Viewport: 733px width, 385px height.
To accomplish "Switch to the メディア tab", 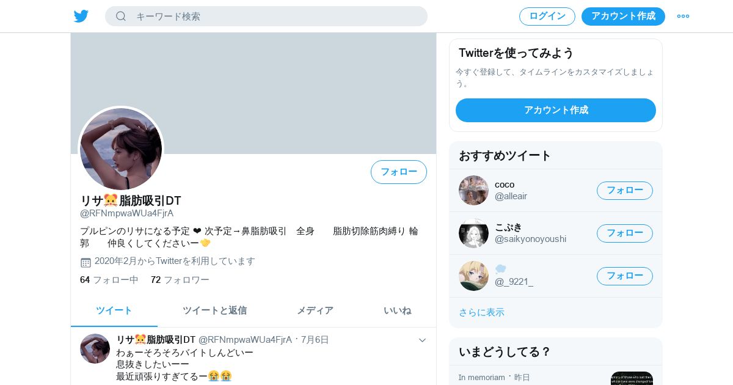I will pyautogui.click(x=315, y=310).
